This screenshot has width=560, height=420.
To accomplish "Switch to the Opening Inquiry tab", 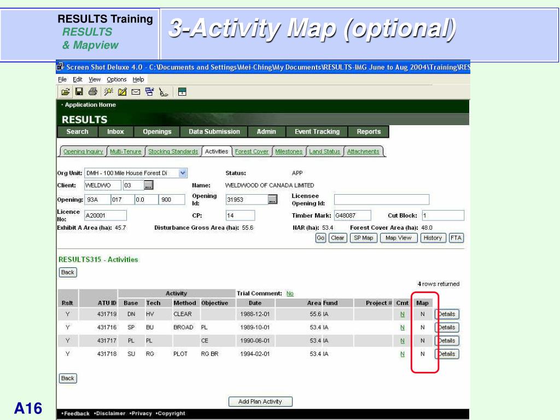I will [x=83, y=151].
